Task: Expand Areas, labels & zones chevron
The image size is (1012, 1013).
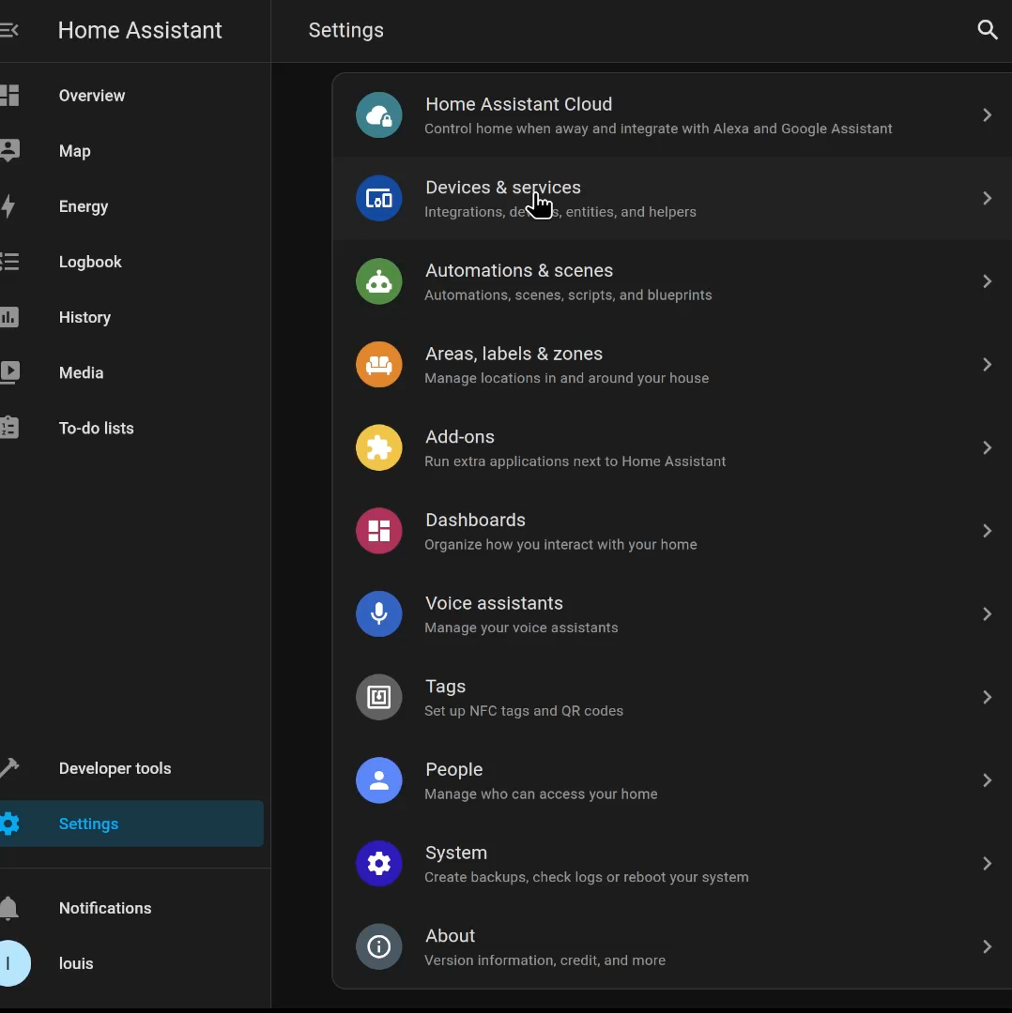Action: point(987,364)
